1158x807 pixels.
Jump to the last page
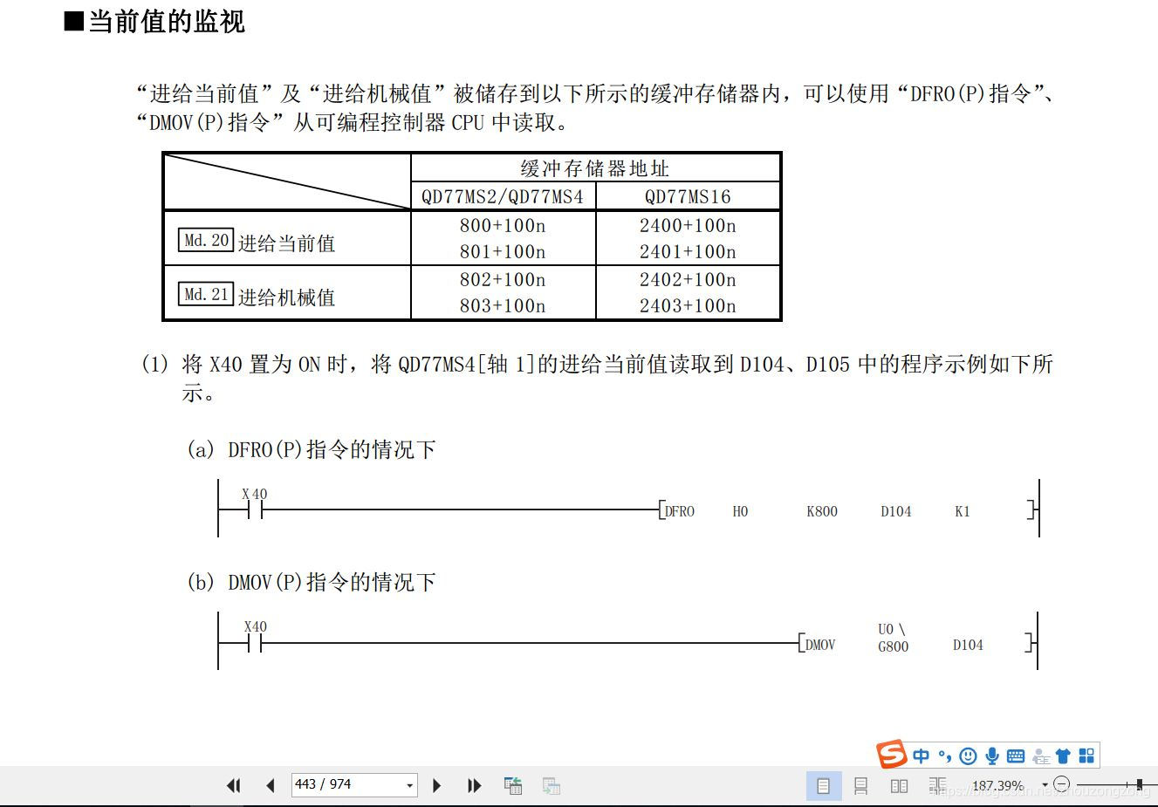tap(474, 785)
